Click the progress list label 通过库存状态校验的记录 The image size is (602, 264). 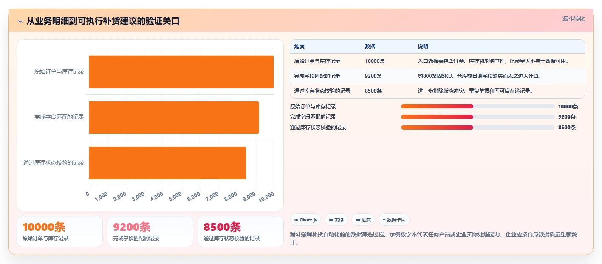click(318, 128)
